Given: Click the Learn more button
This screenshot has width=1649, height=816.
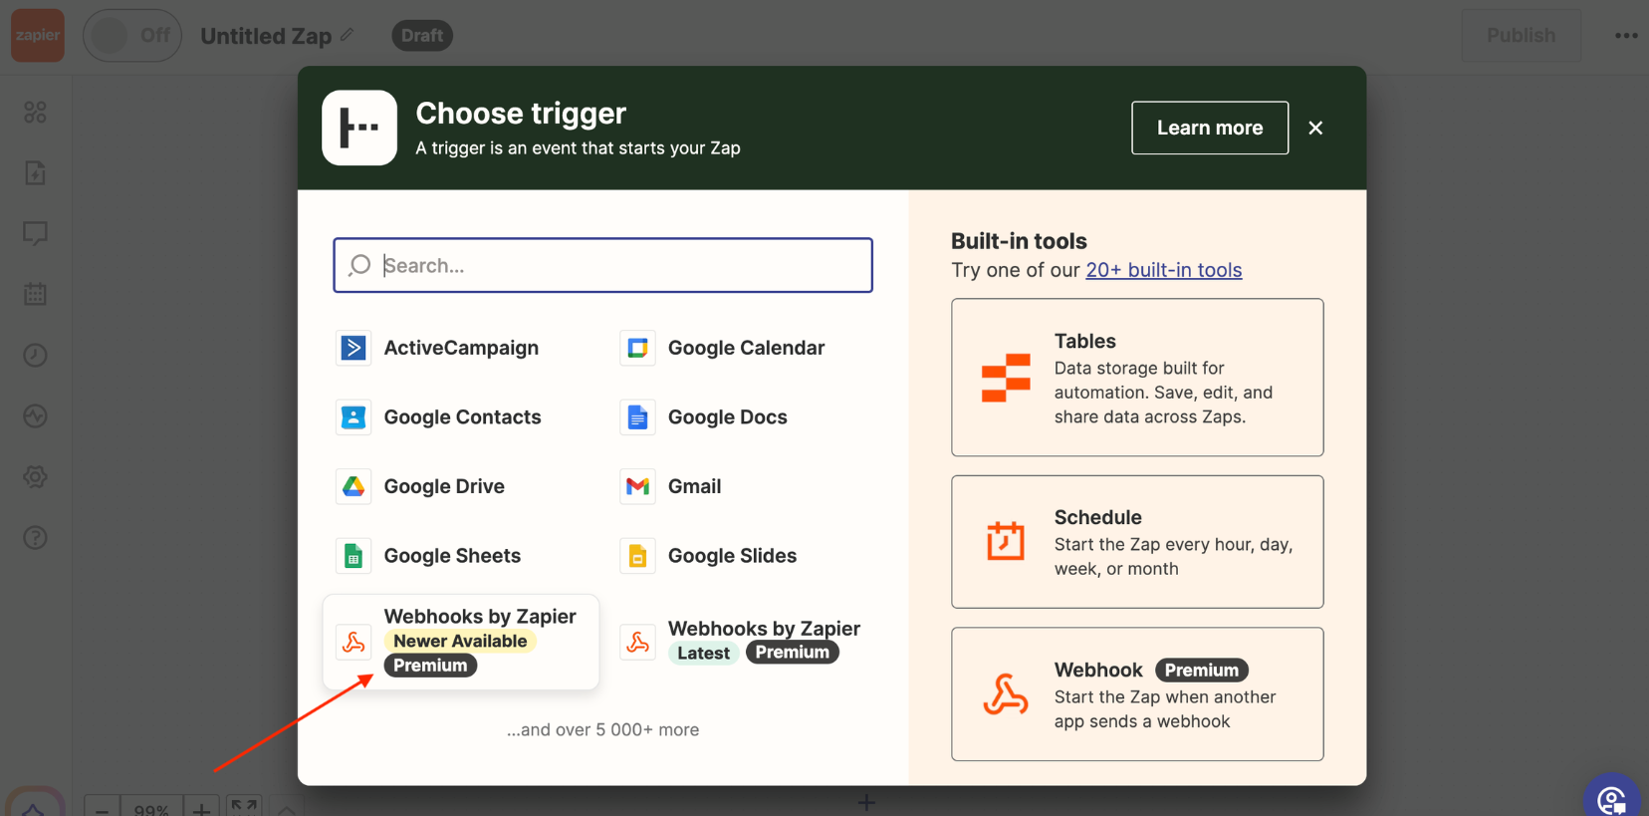Looking at the screenshot, I should click(x=1209, y=128).
